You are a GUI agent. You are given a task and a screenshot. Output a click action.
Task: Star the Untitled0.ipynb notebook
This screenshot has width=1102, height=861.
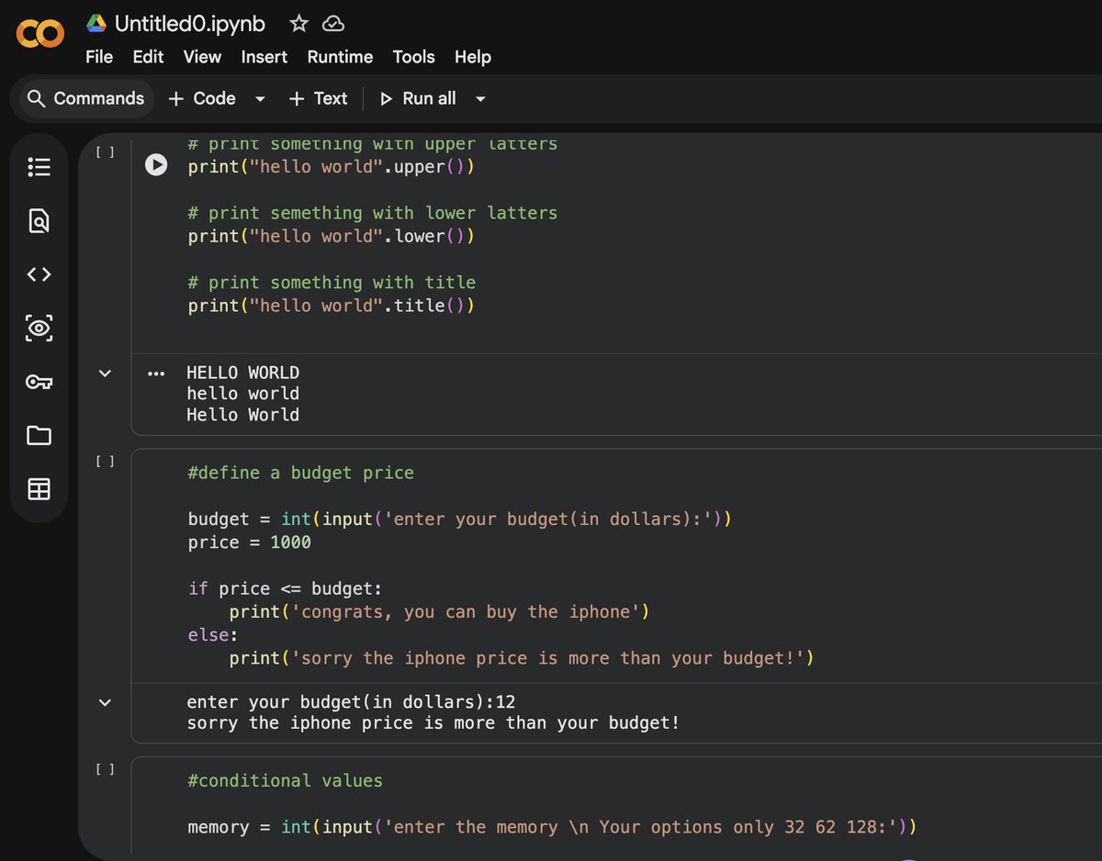coord(298,23)
